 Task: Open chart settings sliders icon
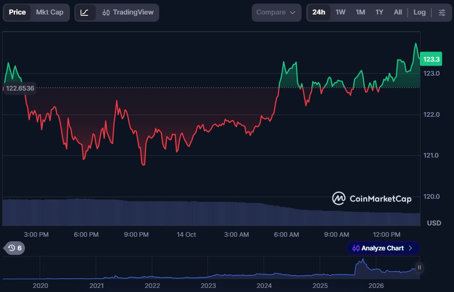pyautogui.click(x=442, y=12)
